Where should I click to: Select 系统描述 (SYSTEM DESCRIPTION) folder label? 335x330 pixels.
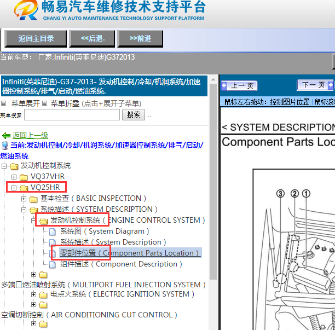pos(99,209)
